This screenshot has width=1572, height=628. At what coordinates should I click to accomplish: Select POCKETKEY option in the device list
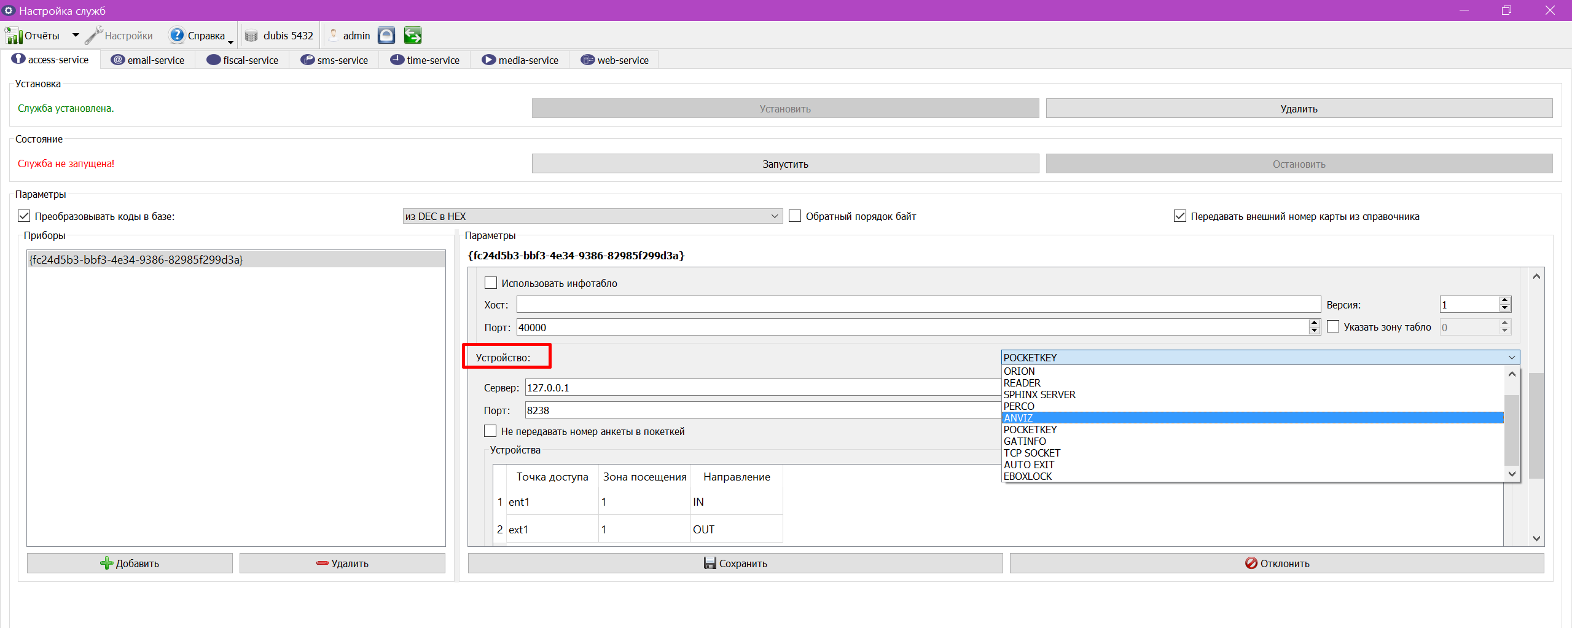(1253, 430)
